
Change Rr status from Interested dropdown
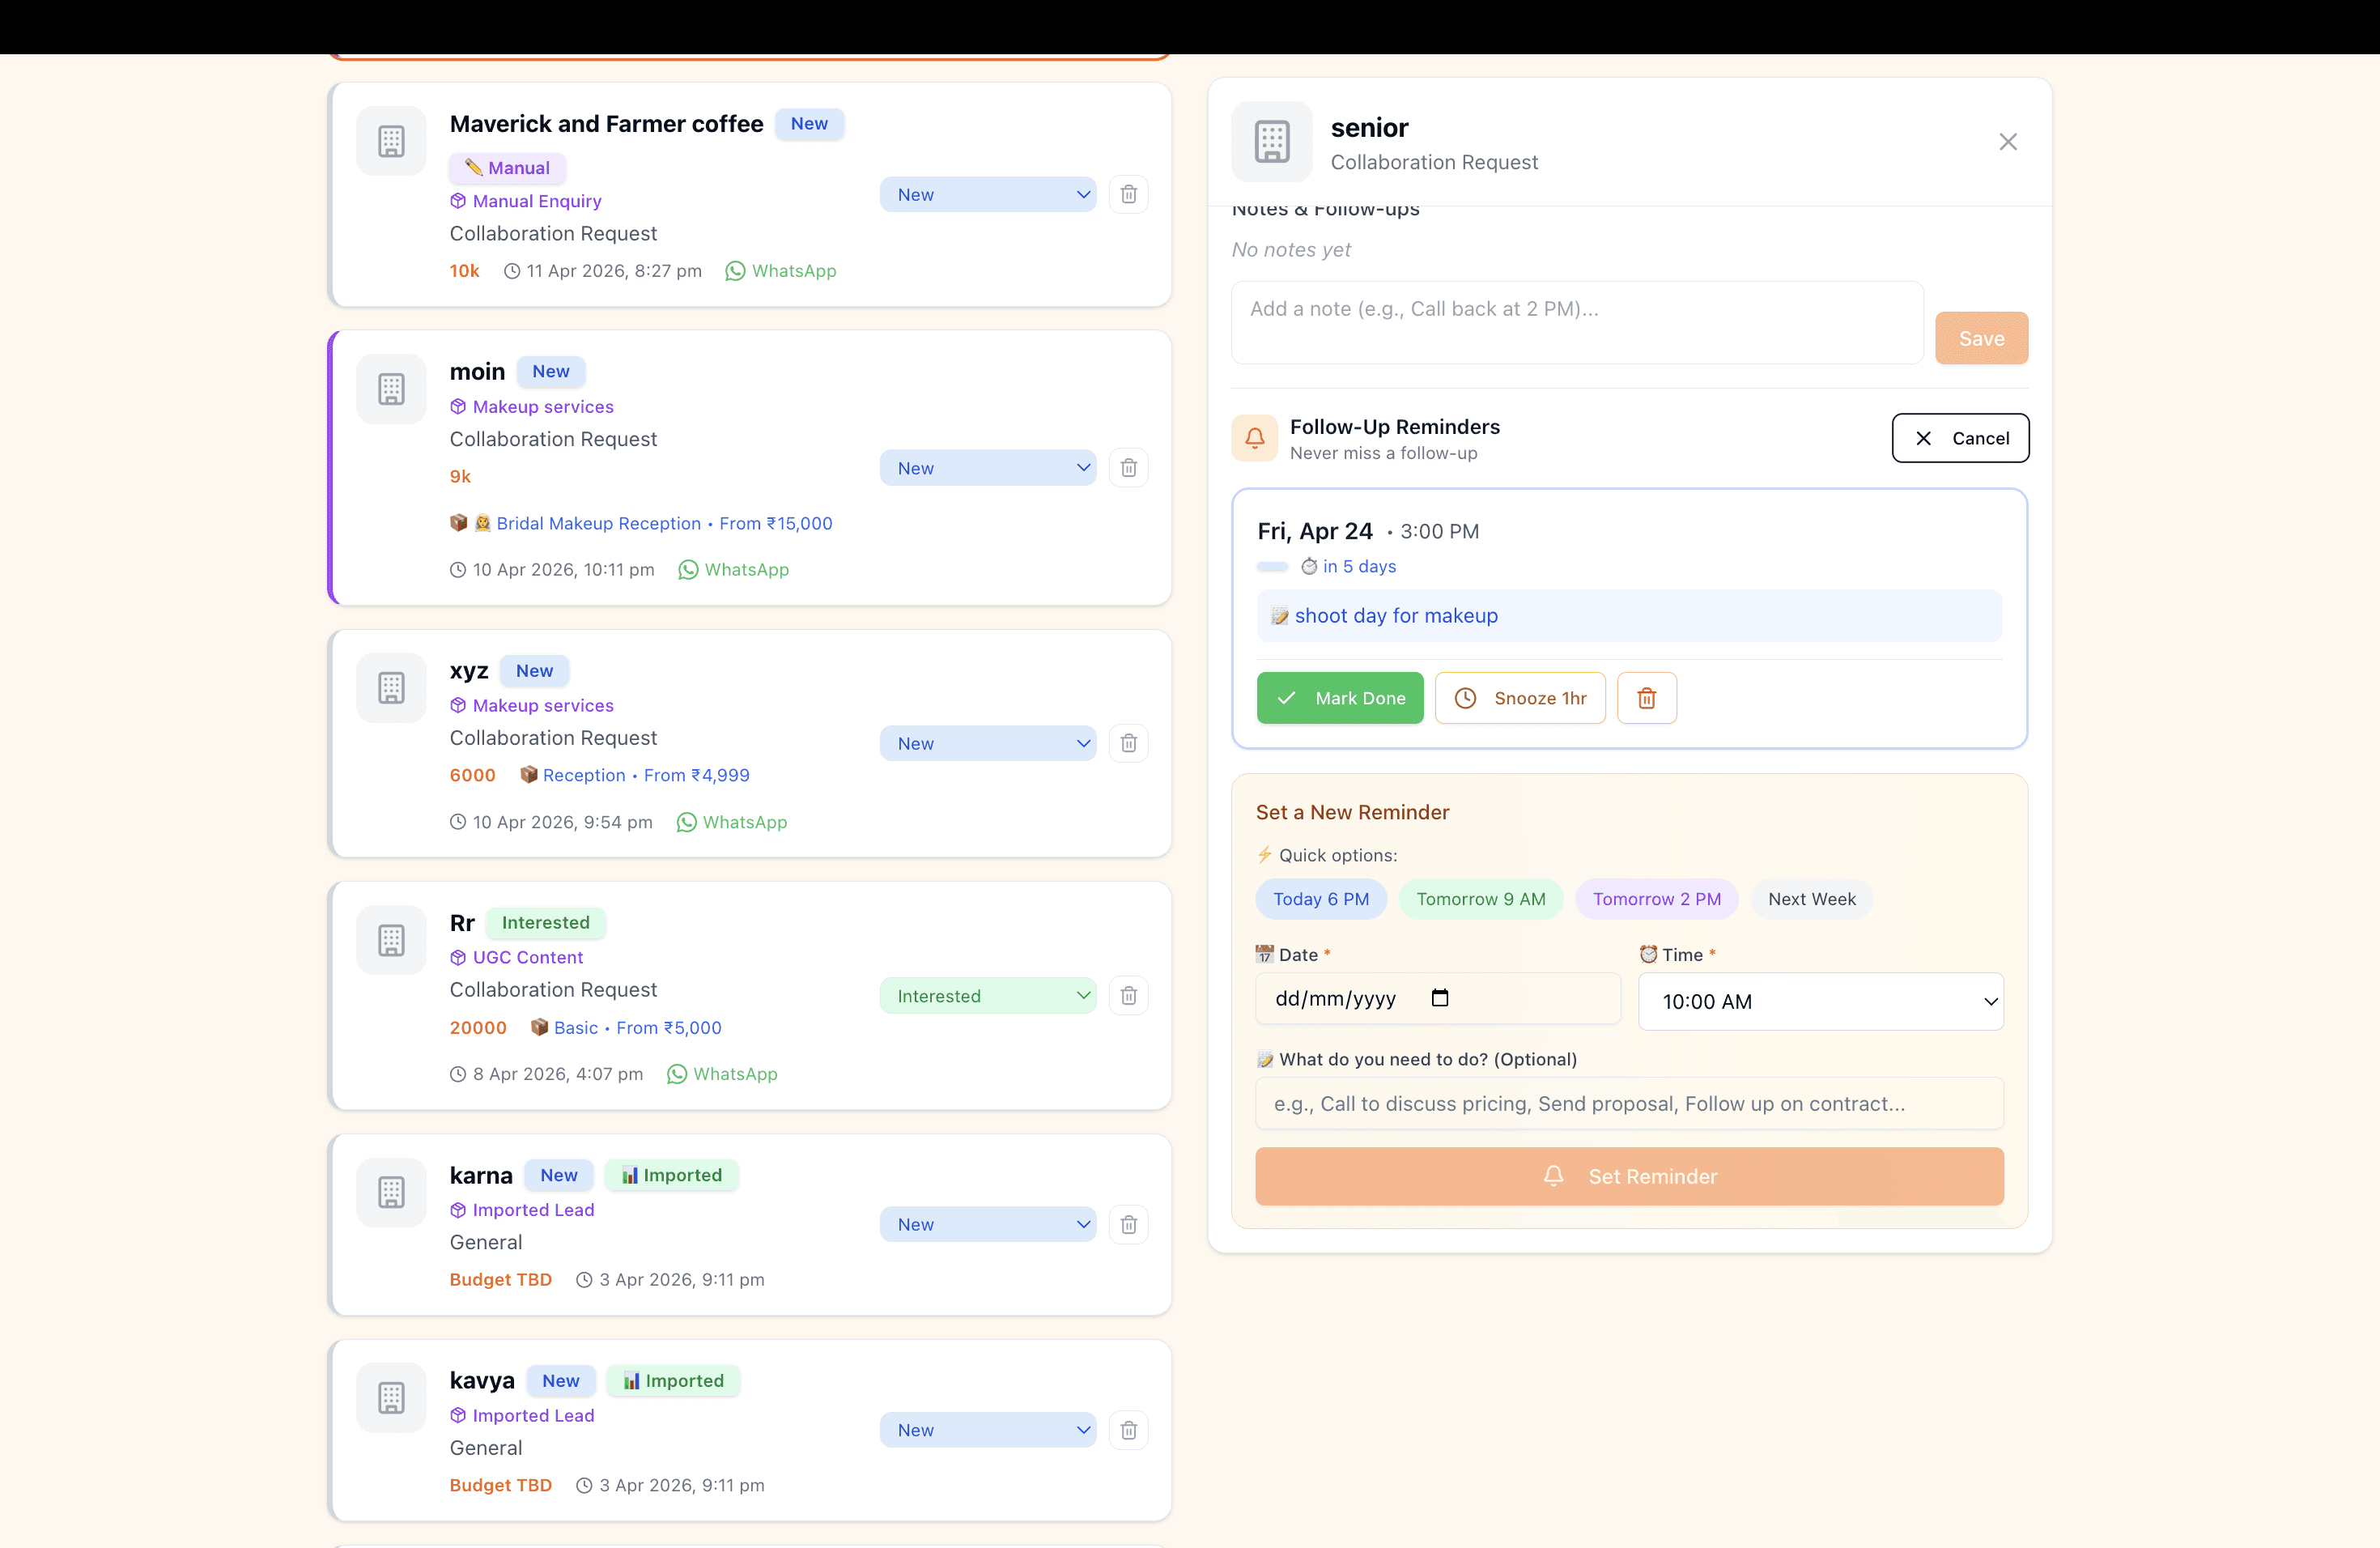pos(987,995)
